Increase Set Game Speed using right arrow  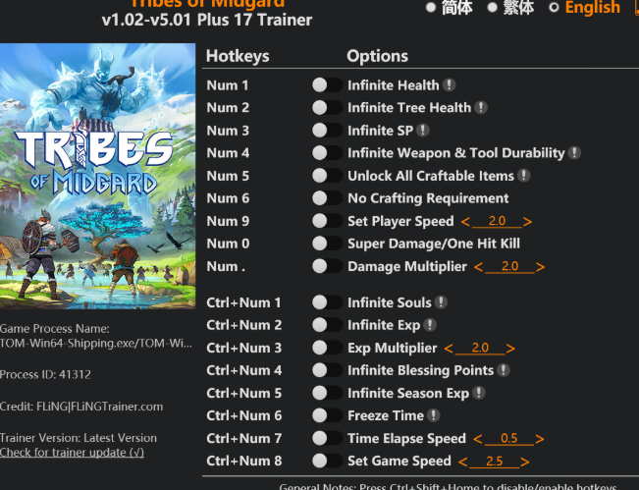[x=525, y=462]
